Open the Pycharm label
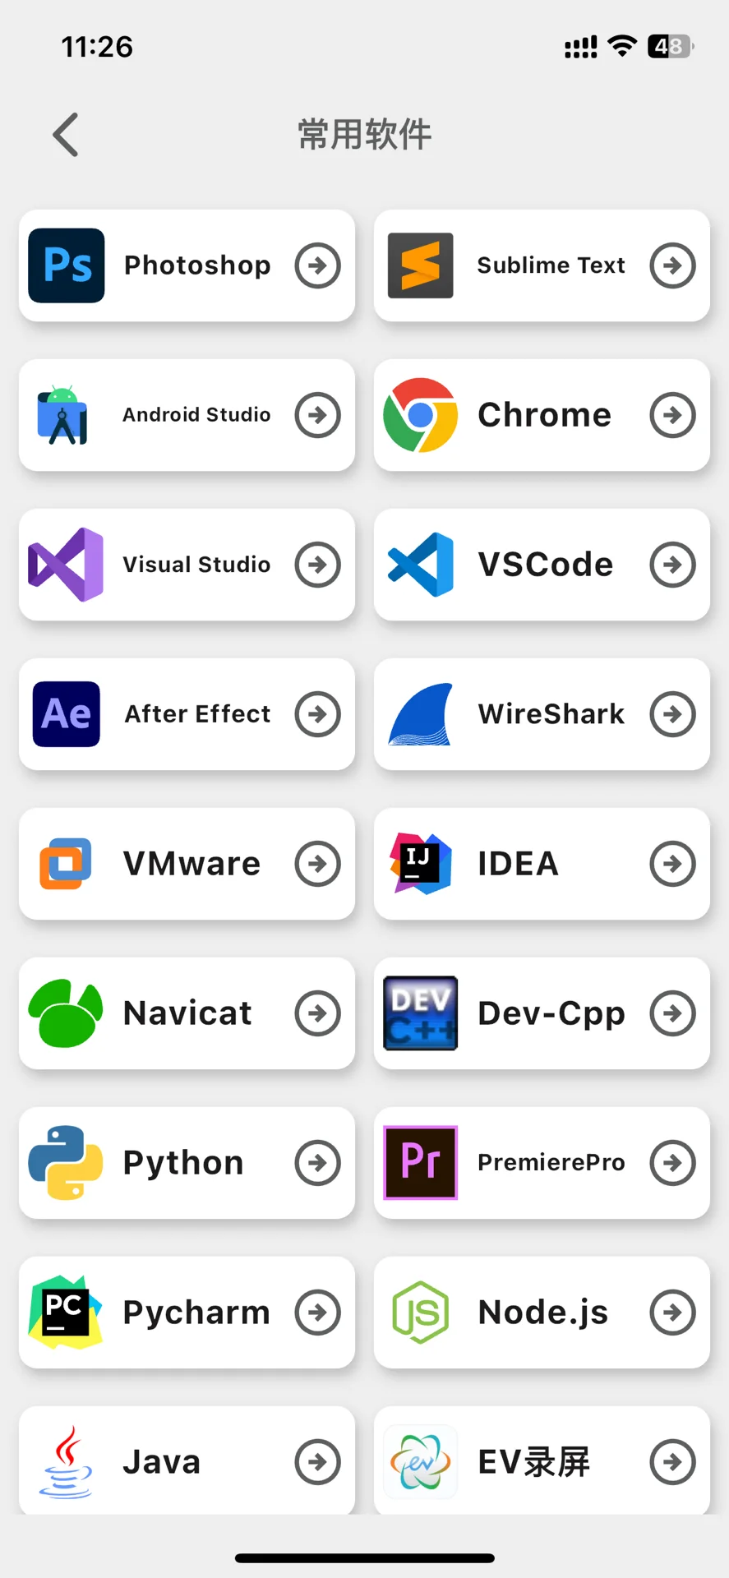The height and width of the screenshot is (1578, 729). pyautogui.click(x=196, y=1313)
